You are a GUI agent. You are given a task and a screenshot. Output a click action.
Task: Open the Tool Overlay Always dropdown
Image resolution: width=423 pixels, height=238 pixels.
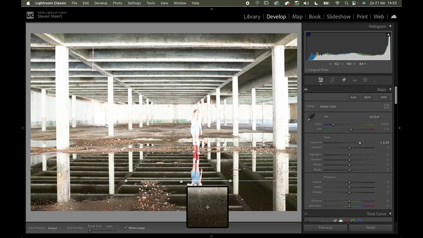coord(54,228)
